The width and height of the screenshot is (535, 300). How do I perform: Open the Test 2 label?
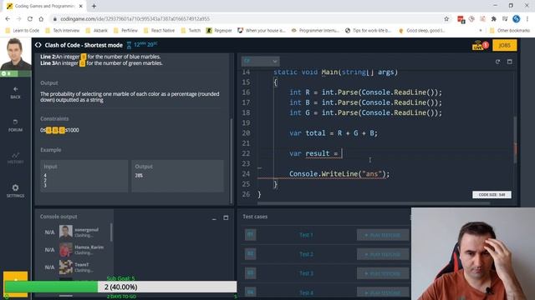pos(306,254)
